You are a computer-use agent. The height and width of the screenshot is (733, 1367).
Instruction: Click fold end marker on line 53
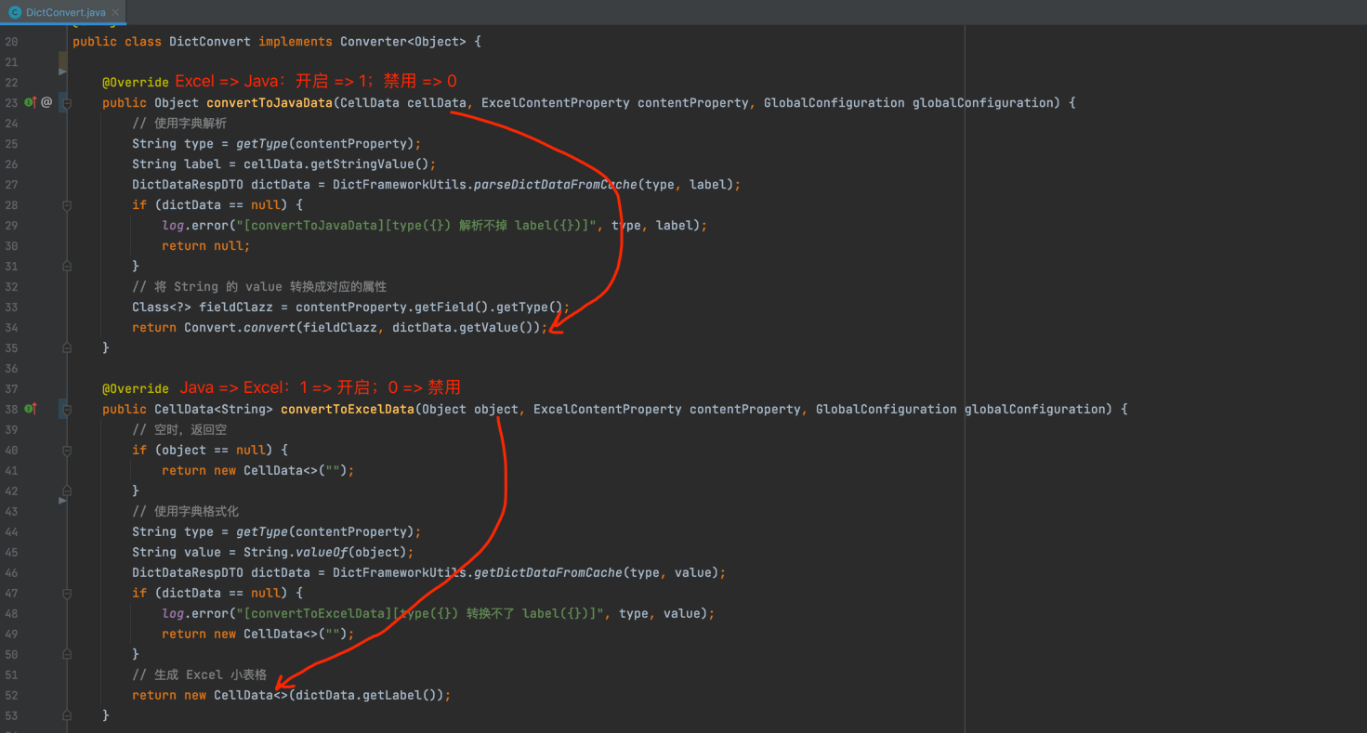tap(67, 716)
